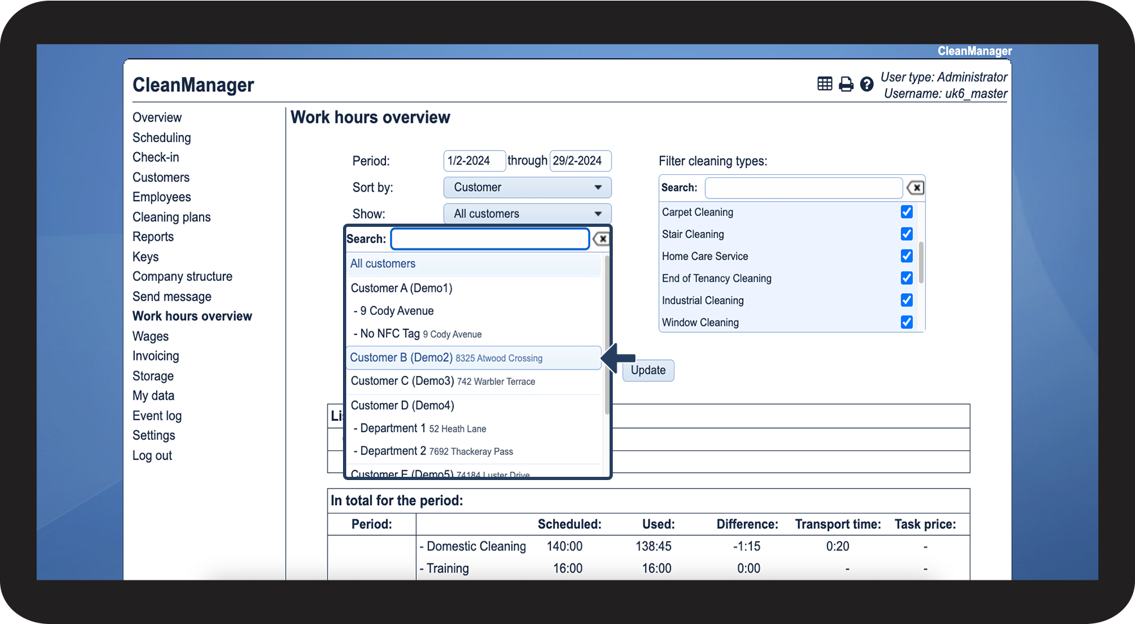The image size is (1135, 624).
Task: Open the help question mark icon
Action: (x=867, y=84)
